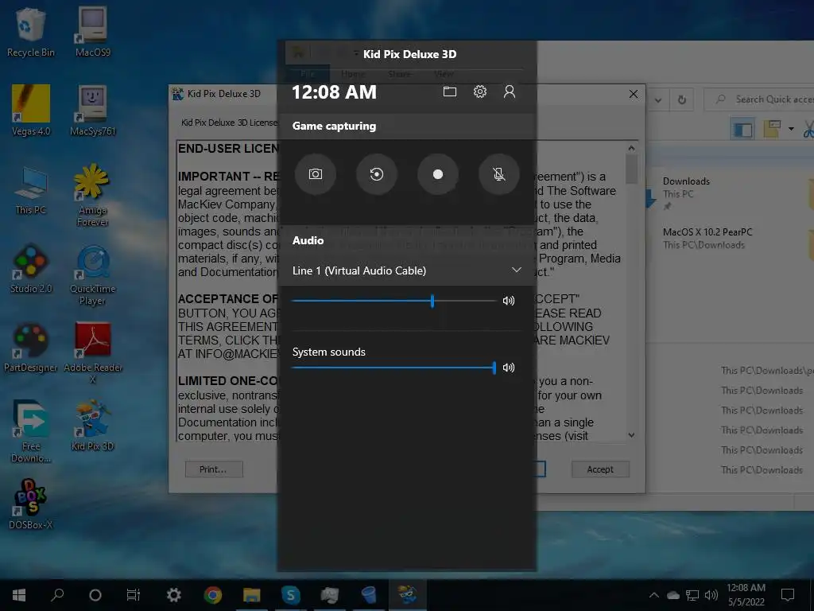
Task: Open Cortana circle on taskbar
Action: tap(95, 595)
